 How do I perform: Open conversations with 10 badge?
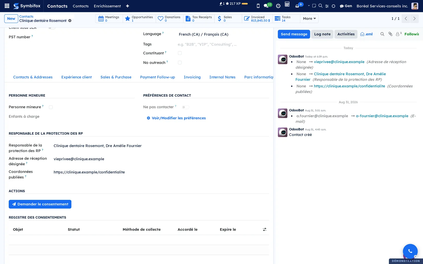(x=268, y=6)
